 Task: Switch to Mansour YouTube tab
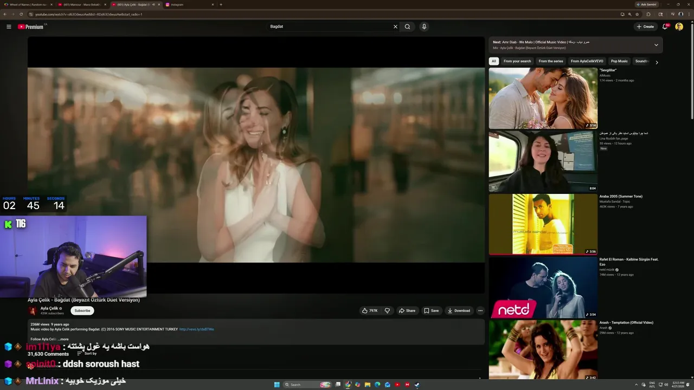[x=81, y=4]
